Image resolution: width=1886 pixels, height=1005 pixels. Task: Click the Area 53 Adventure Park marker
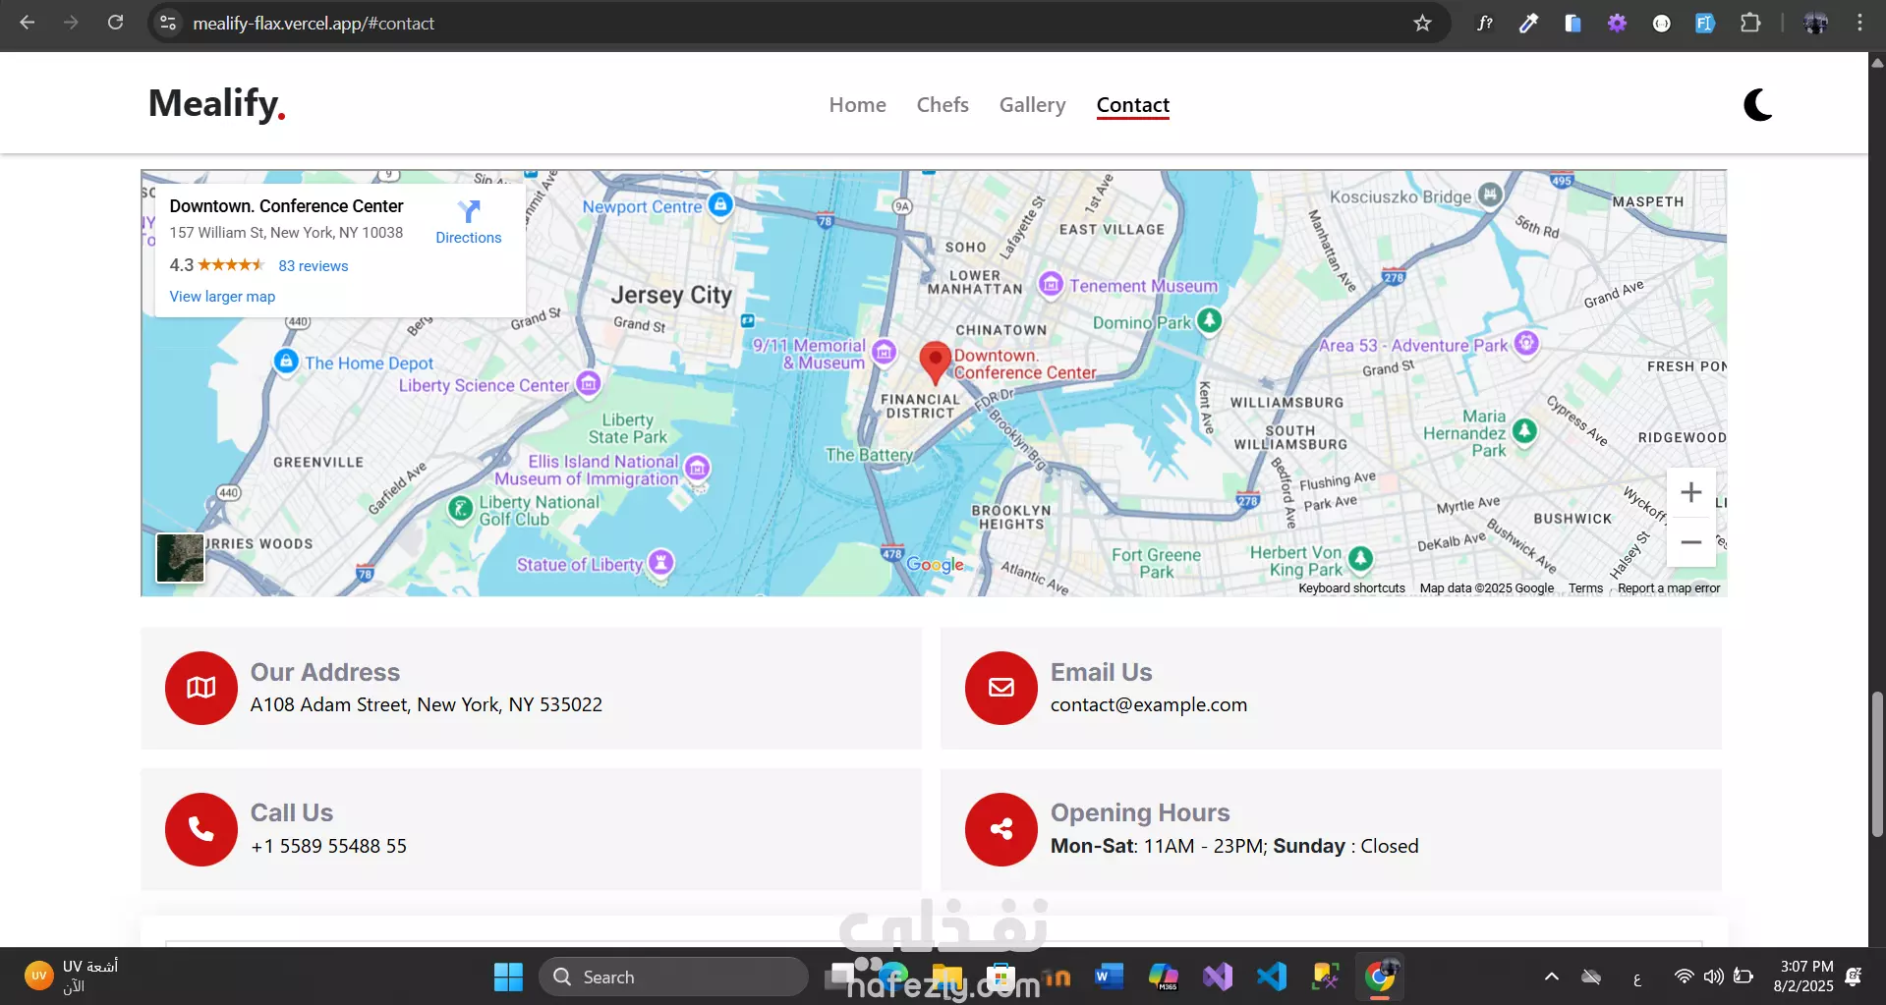tap(1526, 343)
